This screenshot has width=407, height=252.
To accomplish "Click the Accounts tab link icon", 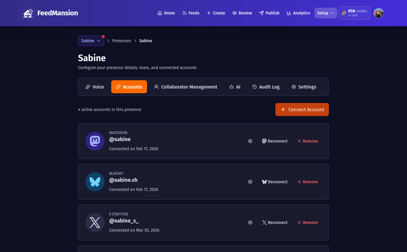I will pyautogui.click(x=118, y=87).
